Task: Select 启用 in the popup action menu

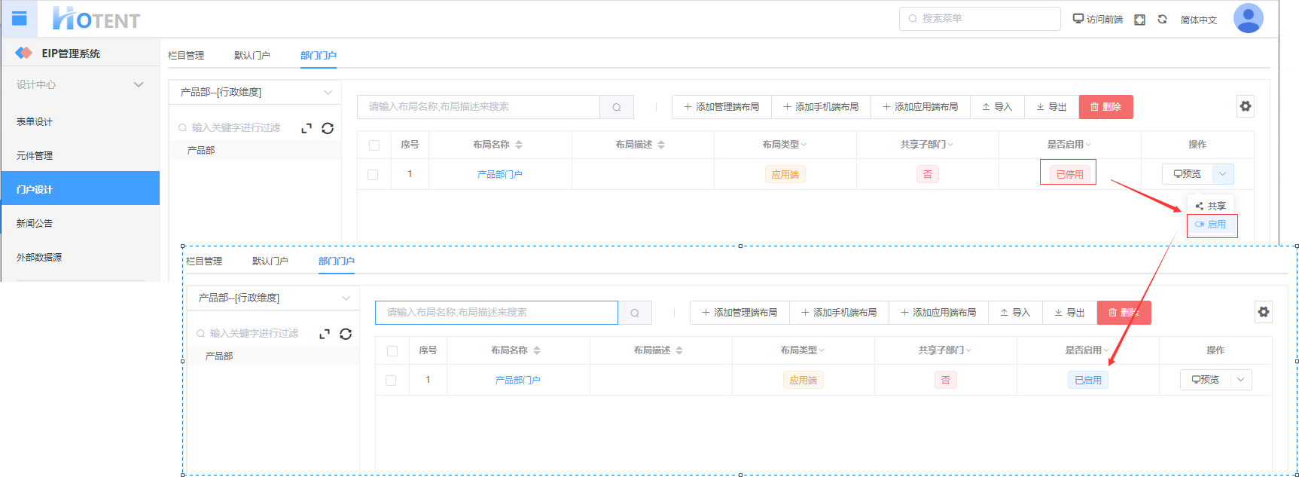Action: 1212,225
